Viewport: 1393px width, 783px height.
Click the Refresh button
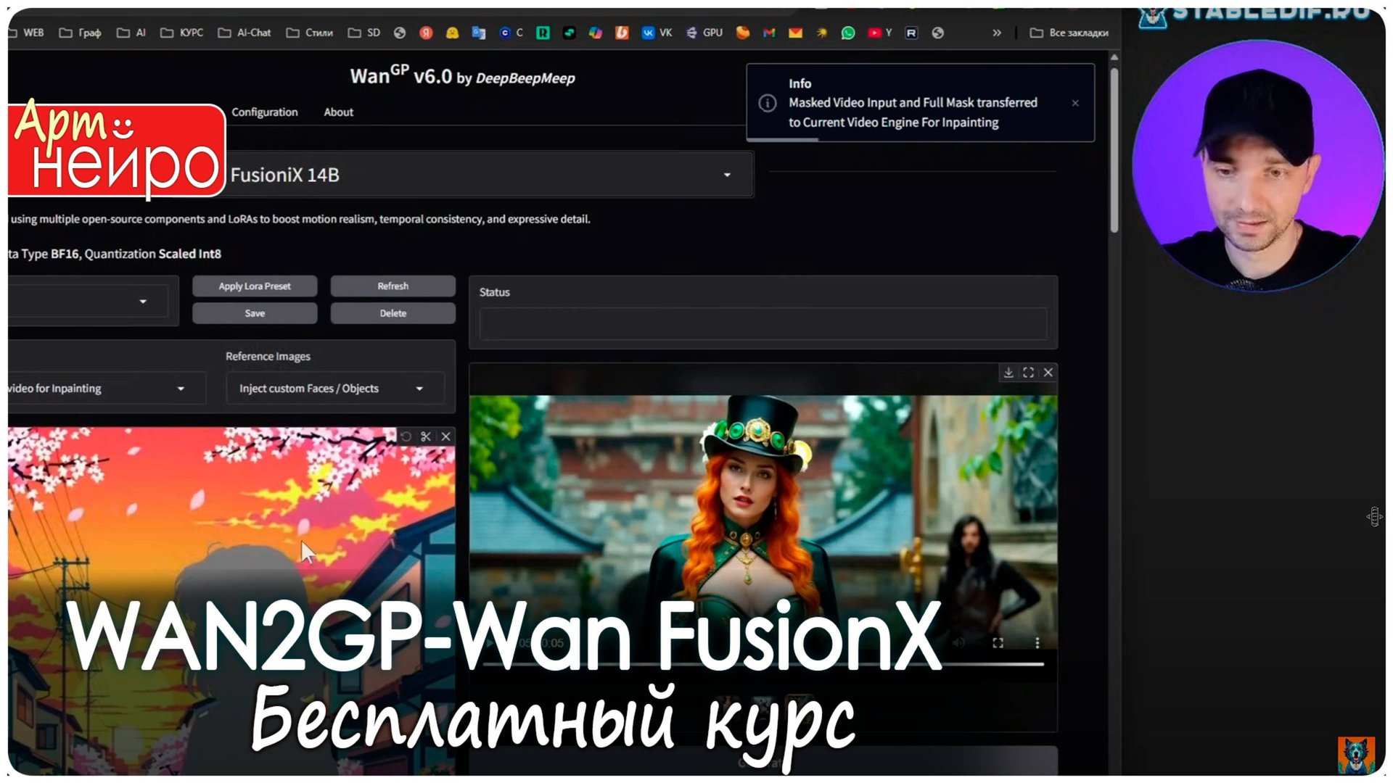click(393, 286)
